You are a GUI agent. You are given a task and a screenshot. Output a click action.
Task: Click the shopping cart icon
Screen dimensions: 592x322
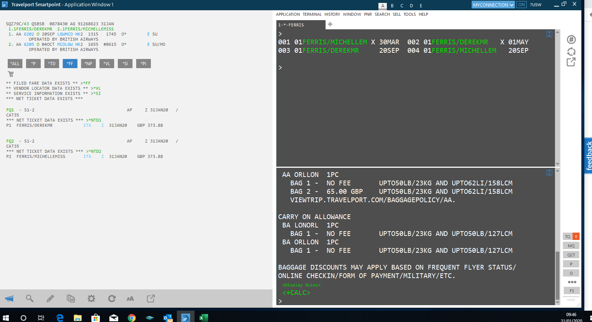tap(11, 74)
